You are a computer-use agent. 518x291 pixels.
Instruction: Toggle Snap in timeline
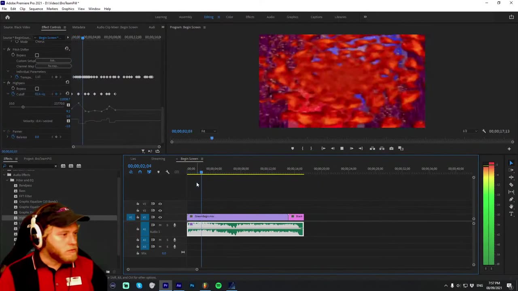point(140,172)
